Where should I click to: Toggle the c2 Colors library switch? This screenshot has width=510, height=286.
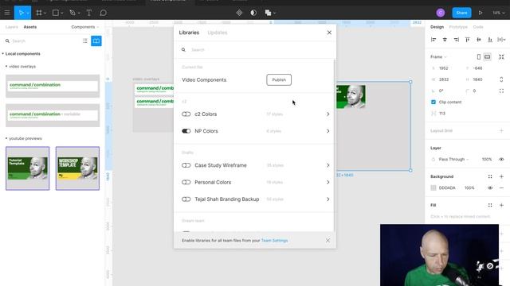coord(186,114)
